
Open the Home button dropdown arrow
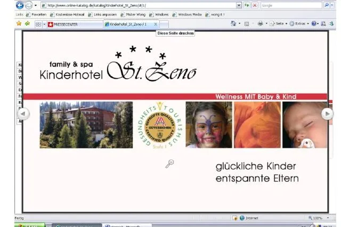coord(239,23)
